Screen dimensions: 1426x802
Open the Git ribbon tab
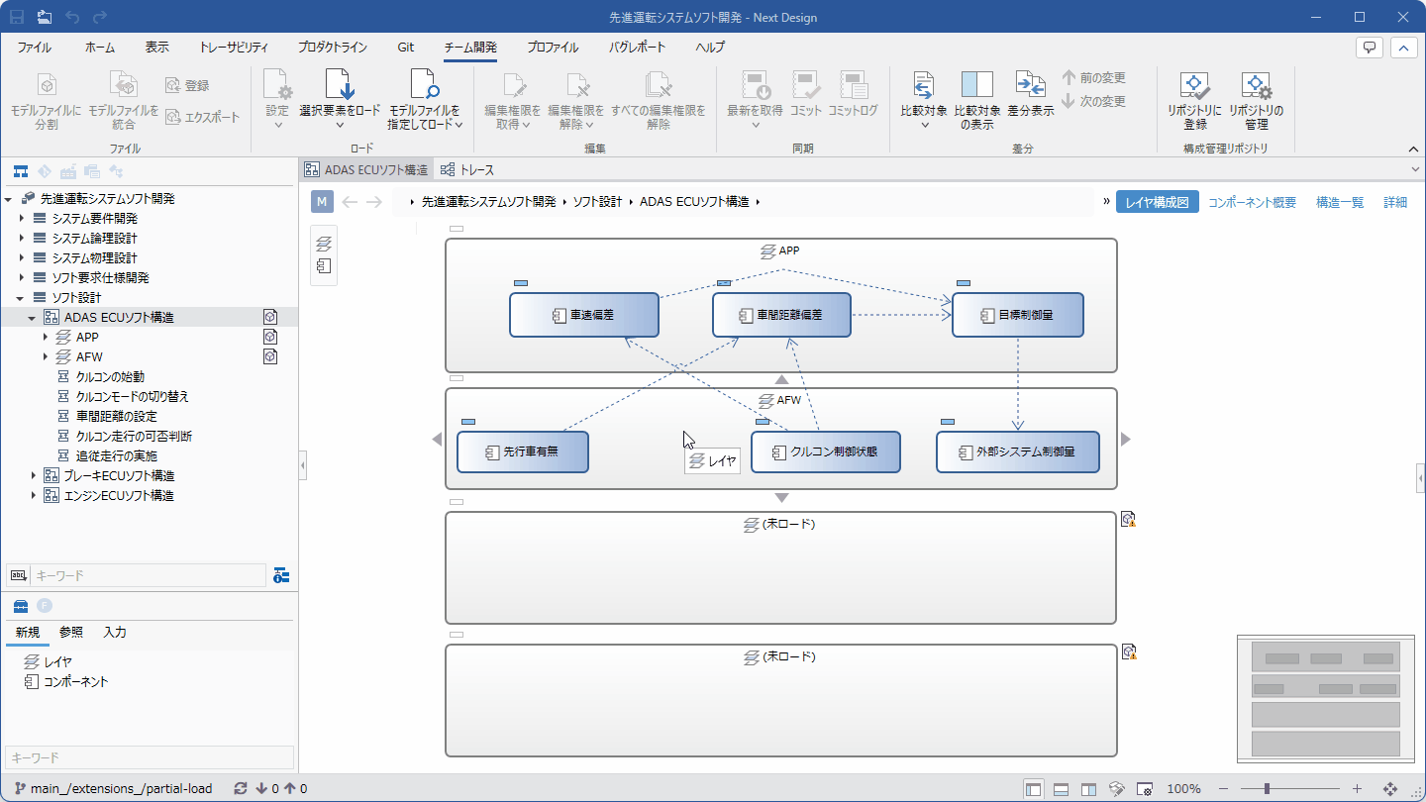(x=406, y=48)
